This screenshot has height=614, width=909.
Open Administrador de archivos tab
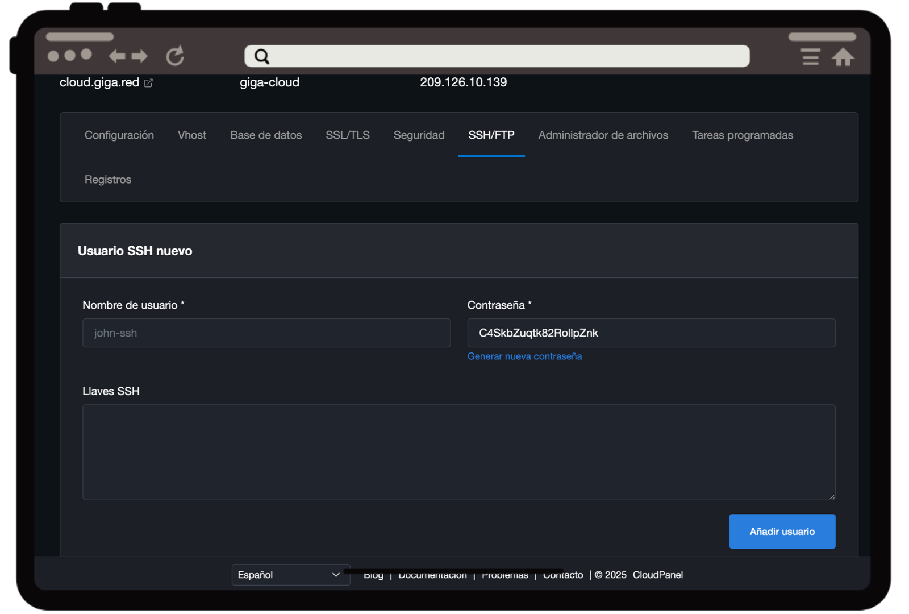pos(603,135)
